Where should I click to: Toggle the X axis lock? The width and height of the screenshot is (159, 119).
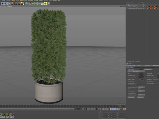pos(2,4)
